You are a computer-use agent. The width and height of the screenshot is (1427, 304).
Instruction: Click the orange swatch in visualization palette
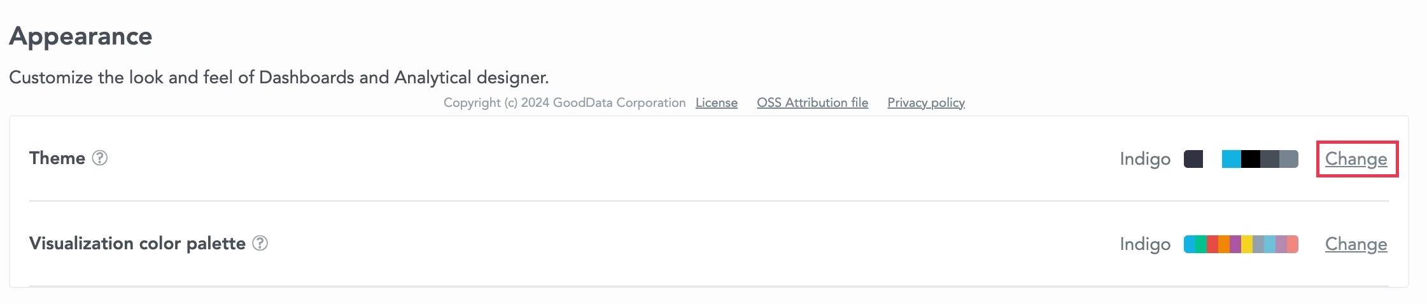[1224, 244]
